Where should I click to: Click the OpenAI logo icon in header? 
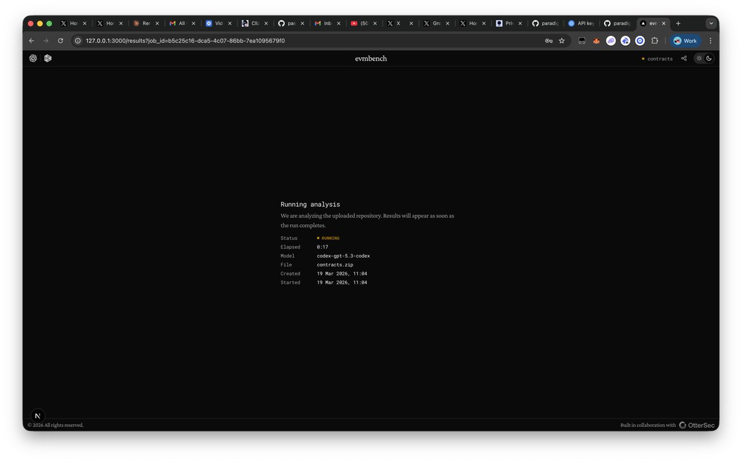(x=33, y=58)
